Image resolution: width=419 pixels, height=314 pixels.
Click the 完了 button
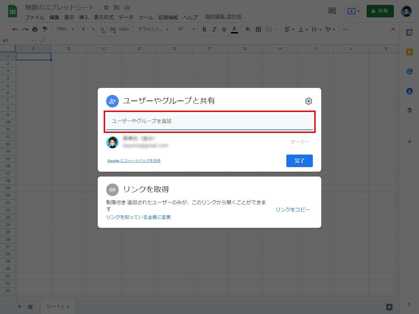[x=300, y=161]
